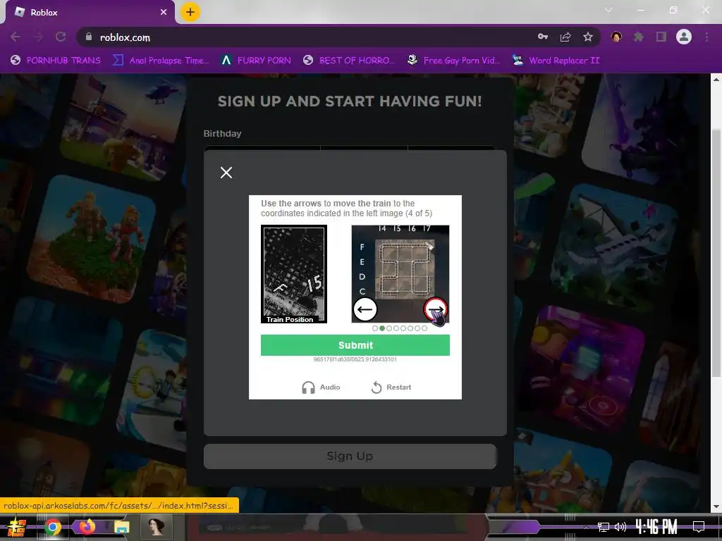Select the Roblox browser tab

click(90, 13)
